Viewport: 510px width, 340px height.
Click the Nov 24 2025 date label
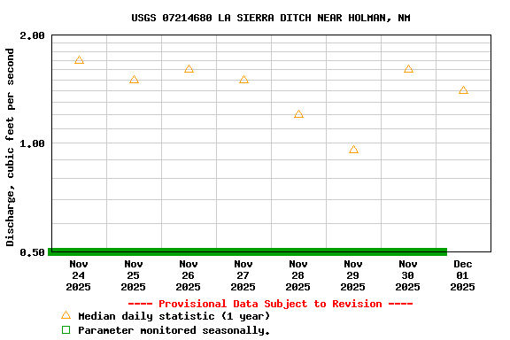pyautogui.click(x=79, y=275)
